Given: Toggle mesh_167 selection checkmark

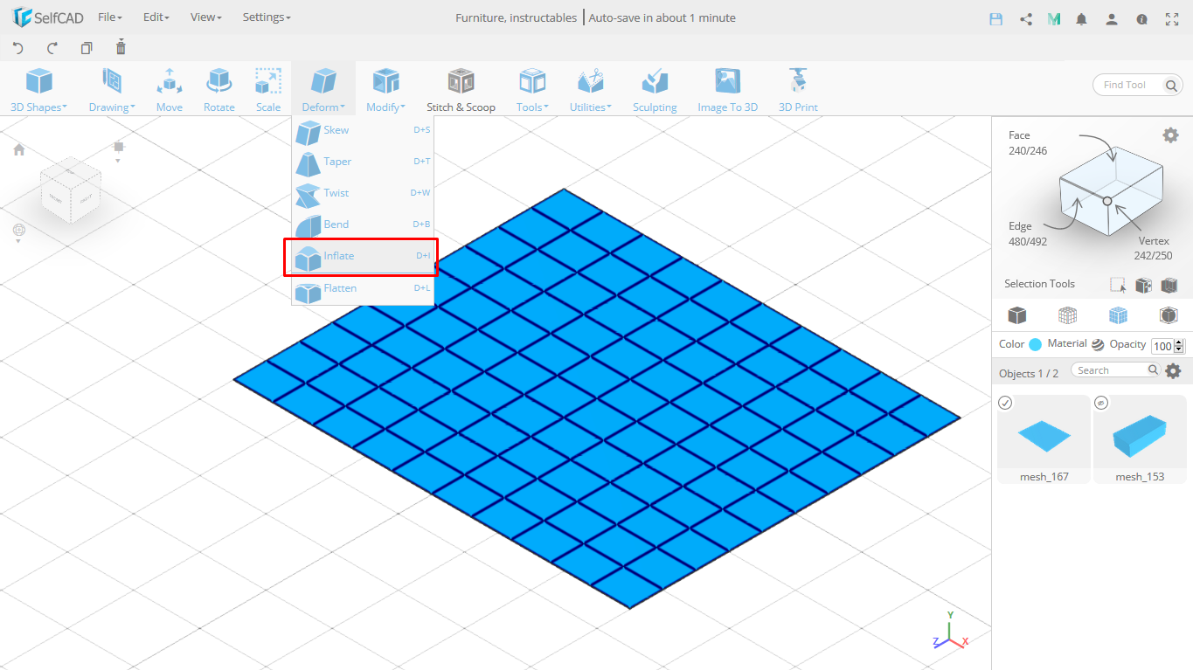Looking at the screenshot, I should coord(1005,403).
